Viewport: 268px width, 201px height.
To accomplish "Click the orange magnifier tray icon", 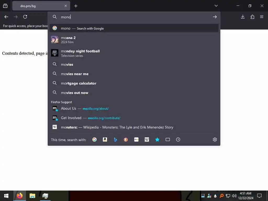I will 221,196.
